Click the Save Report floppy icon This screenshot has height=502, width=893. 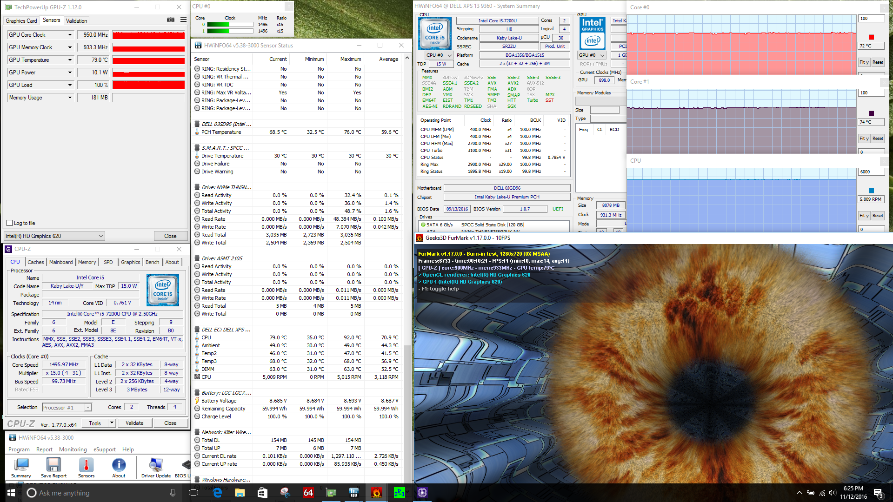(x=53, y=465)
